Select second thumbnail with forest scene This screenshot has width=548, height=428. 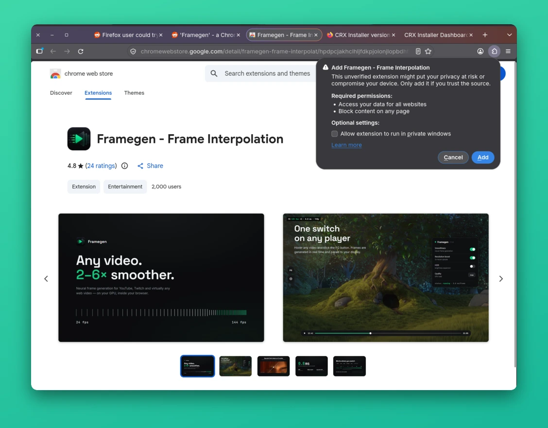pos(236,366)
